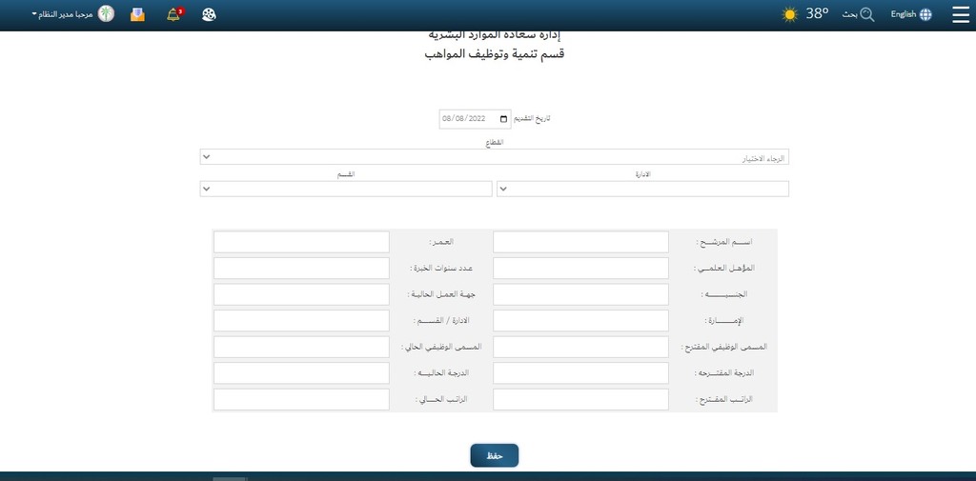The height and width of the screenshot is (481, 976).
Task: Open the calendar picker in date field
Action: point(503,119)
